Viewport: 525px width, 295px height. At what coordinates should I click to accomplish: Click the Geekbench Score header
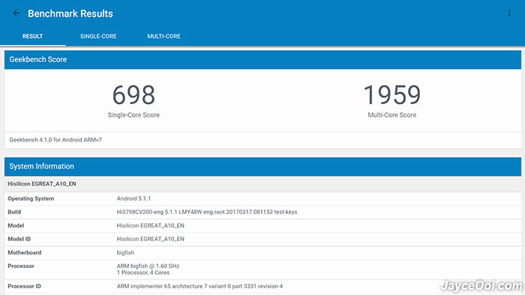[x=262, y=59]
